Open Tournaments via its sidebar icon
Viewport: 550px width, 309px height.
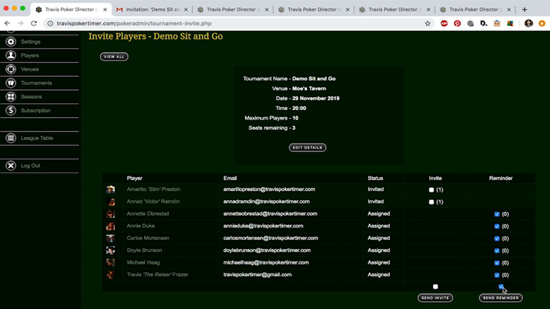coord(10,83)
